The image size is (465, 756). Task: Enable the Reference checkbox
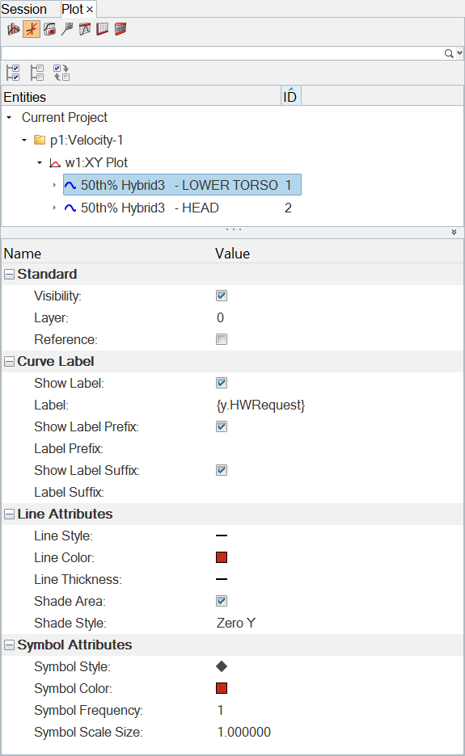(x=222, y=339)
